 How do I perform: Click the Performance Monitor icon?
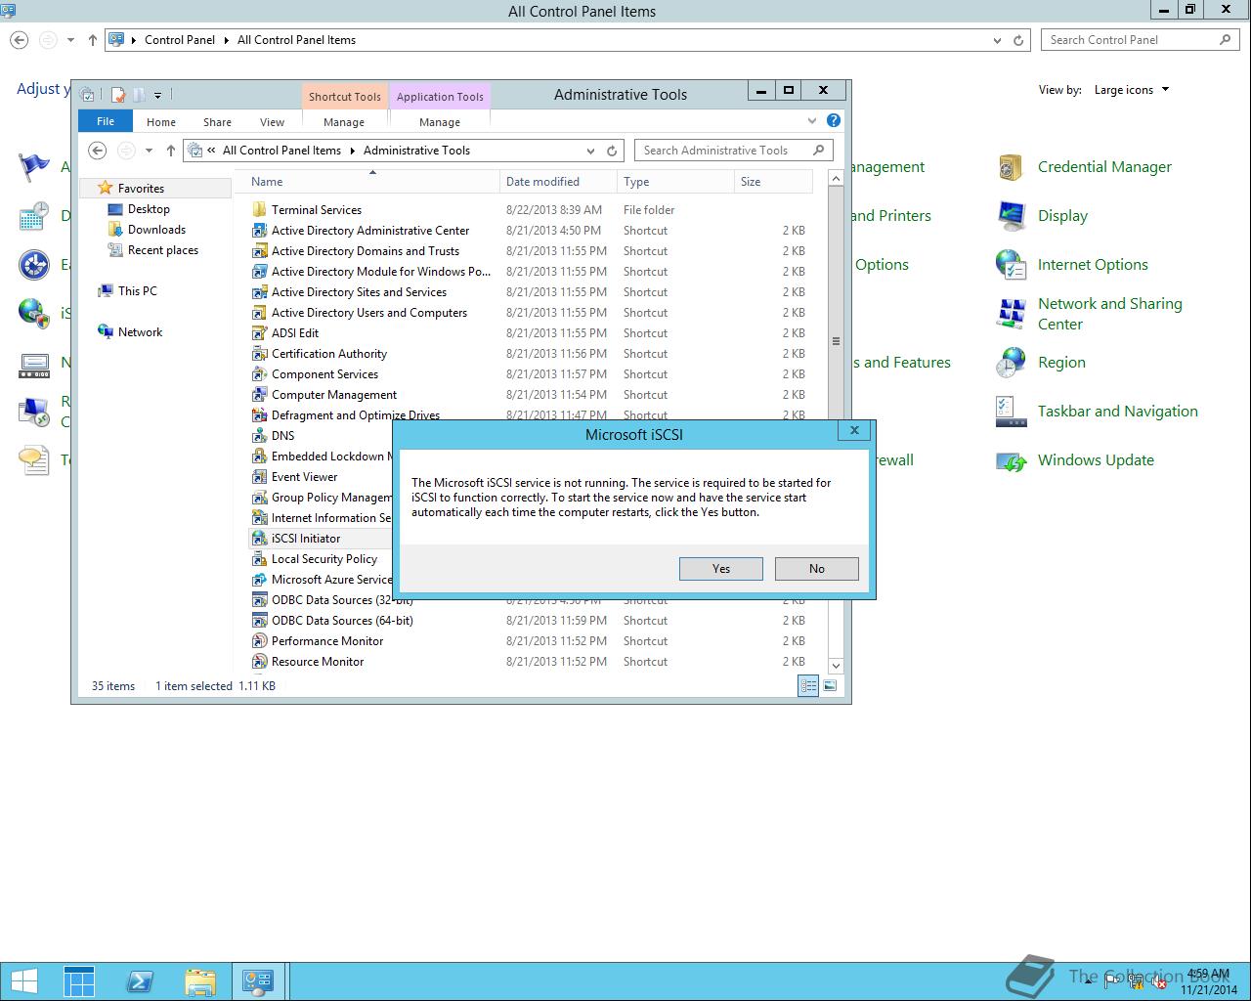pos(259,641)
